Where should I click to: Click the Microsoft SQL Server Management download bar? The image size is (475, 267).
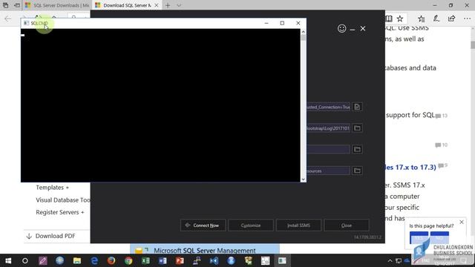[205, 249]
